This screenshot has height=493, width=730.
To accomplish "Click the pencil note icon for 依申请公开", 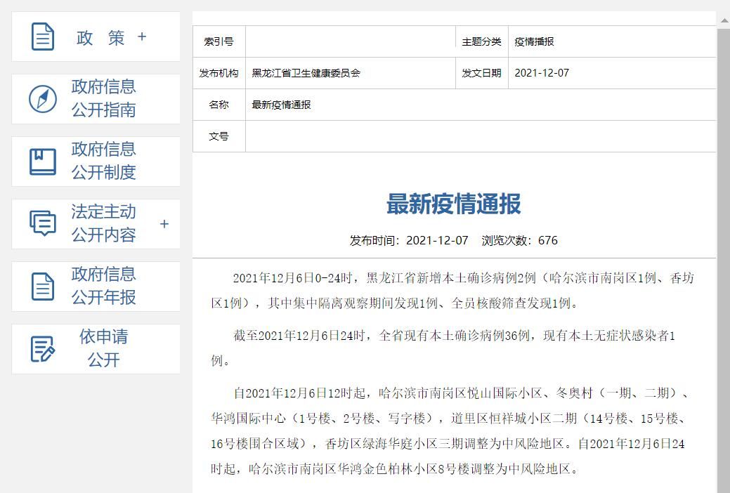I will (43, 349).
